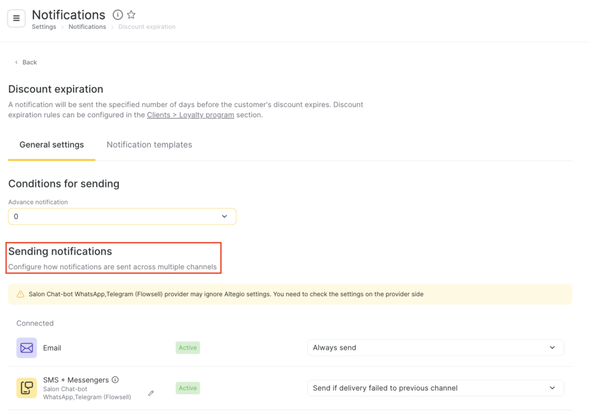Open the hamburger menu button

coord(16,18)
